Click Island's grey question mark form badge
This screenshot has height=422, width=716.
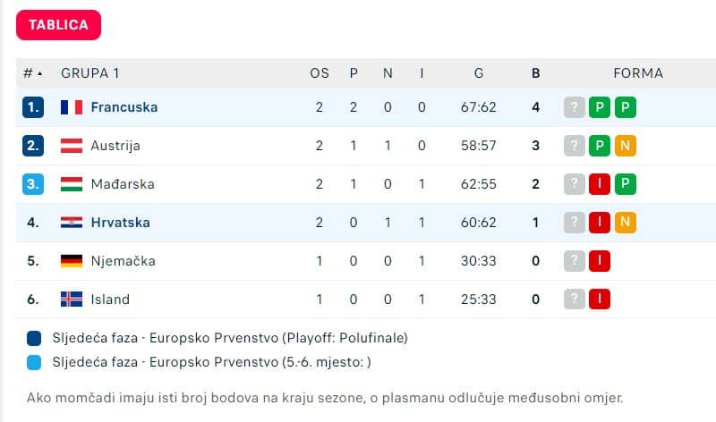coord(575,300)
